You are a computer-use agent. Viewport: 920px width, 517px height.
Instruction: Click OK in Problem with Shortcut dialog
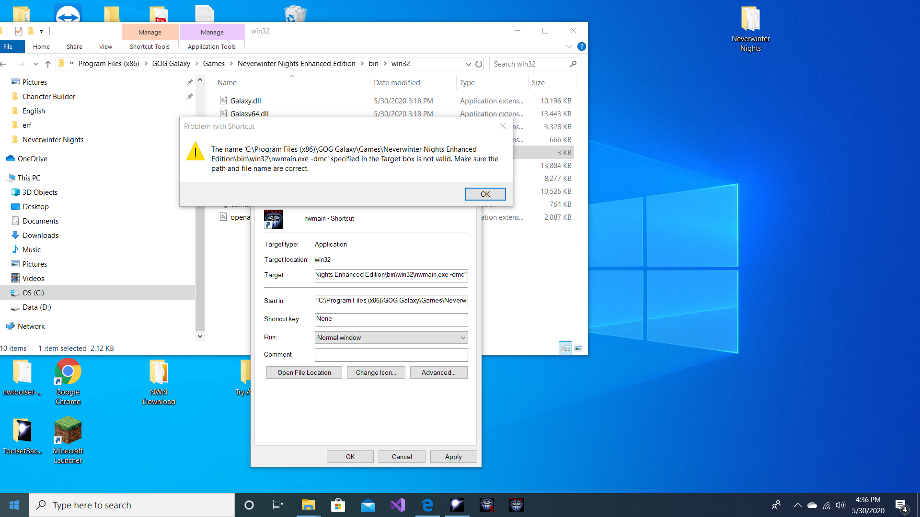click(x=485, y=194)
